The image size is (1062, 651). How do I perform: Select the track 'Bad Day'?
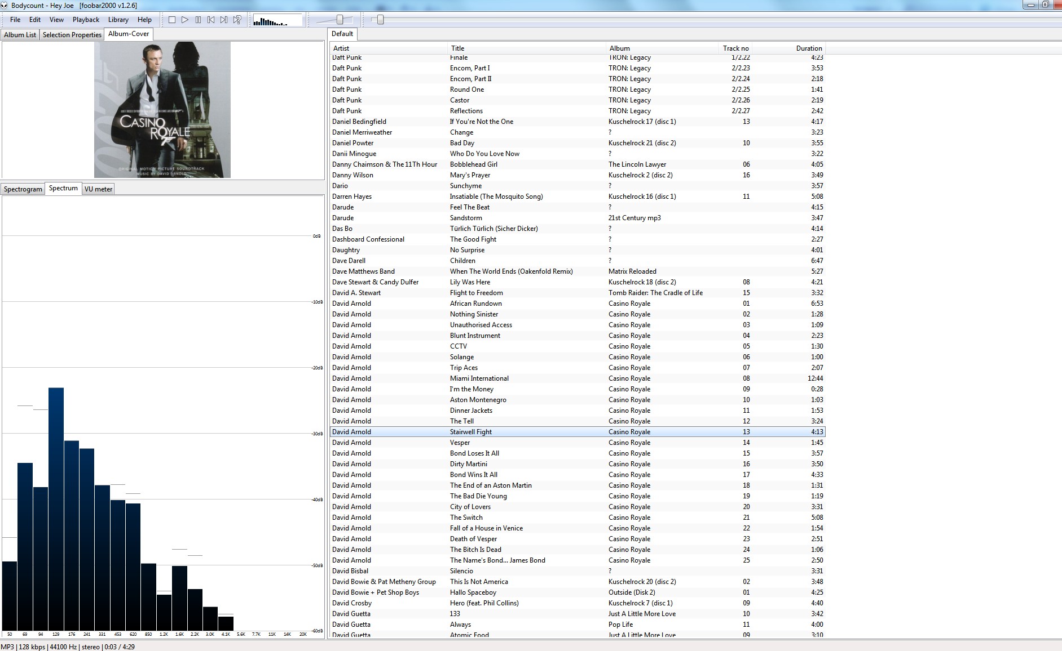pyautogui.click(x=578, y=143)
